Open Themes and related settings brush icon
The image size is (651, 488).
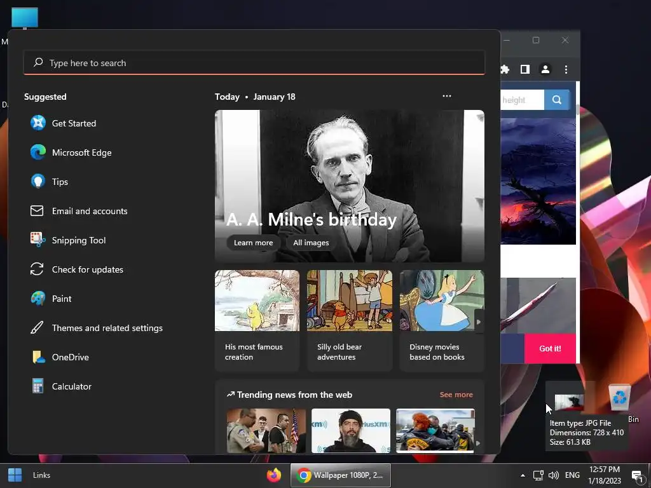click(x=37, y=327)
